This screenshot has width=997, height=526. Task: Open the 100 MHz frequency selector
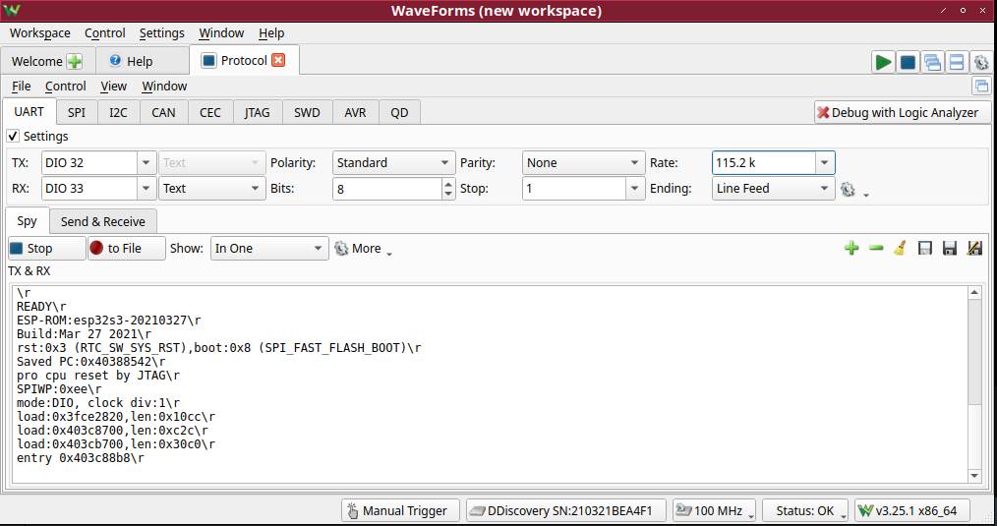(x=714, y=510)
